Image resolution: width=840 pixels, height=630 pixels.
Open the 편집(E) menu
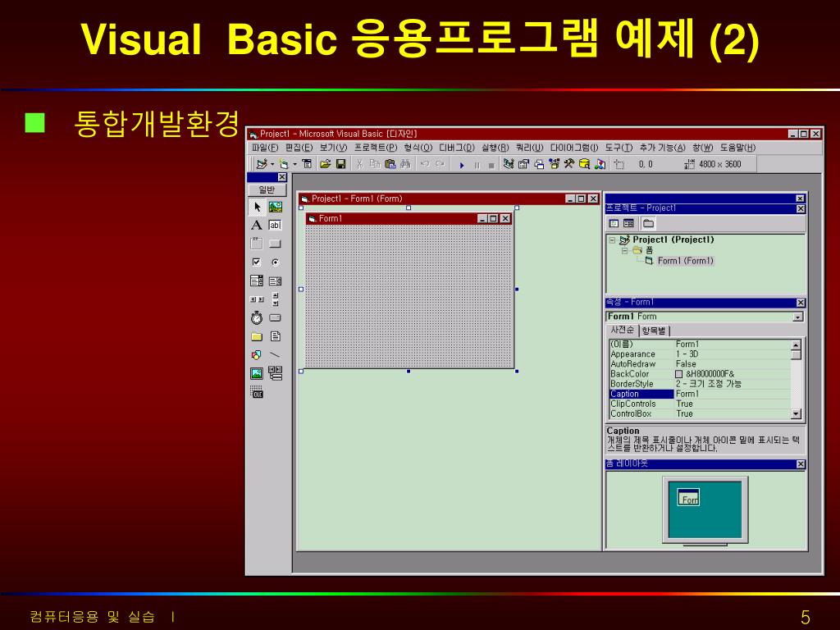point(299,148)
